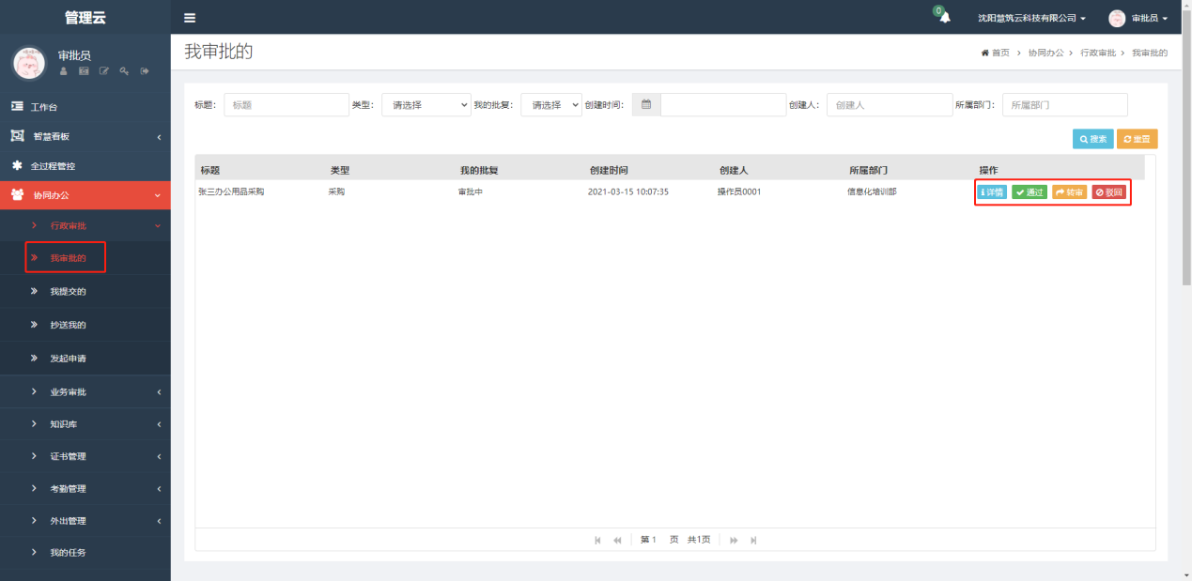Click the 标题 search input field
This screenshot has height=581, width=1192.
point(286,105)
